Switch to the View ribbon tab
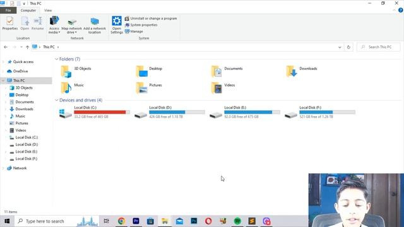The image size is (404, 227). [48, 10]
